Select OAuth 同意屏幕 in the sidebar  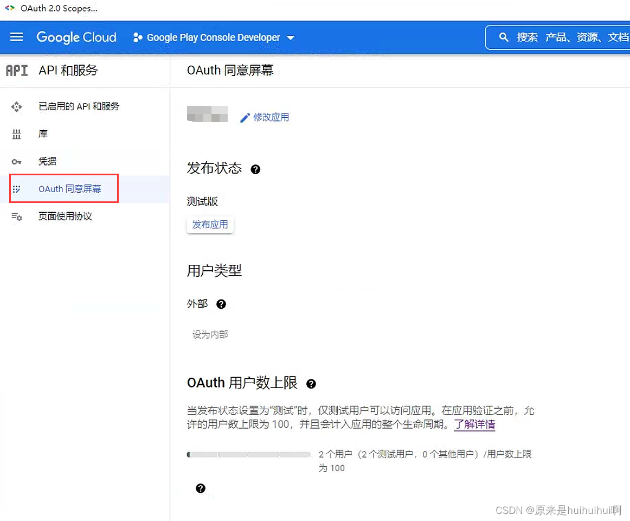pos(69,188)
